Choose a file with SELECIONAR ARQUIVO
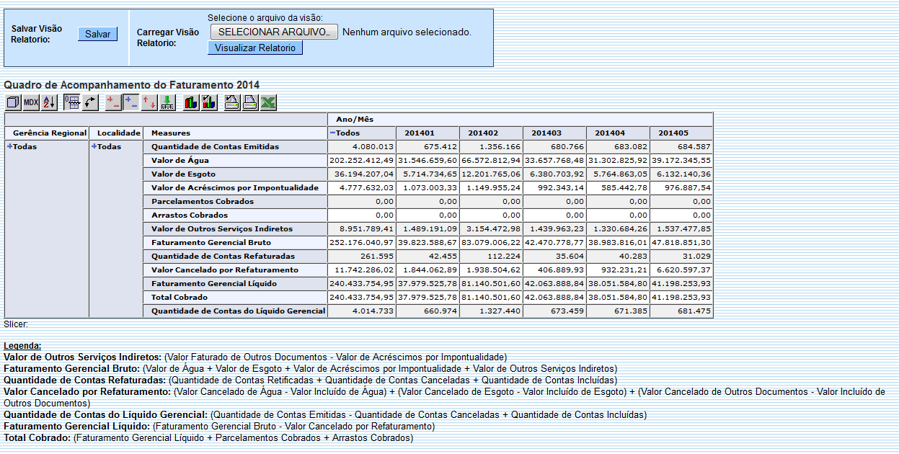Image resolution: width=899 pixels, height=454 pixels. click(x=273, y=32)
